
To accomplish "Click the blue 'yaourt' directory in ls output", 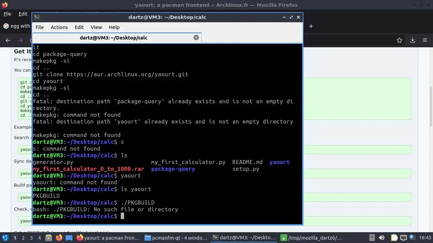I will [x=279, y=162].
